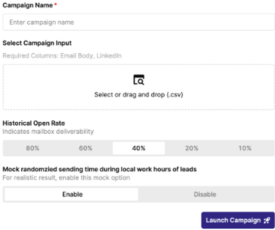This screenshot has height=230, width=275.
Task: Click the file search icon in upload area
Action: coord(139,80)
